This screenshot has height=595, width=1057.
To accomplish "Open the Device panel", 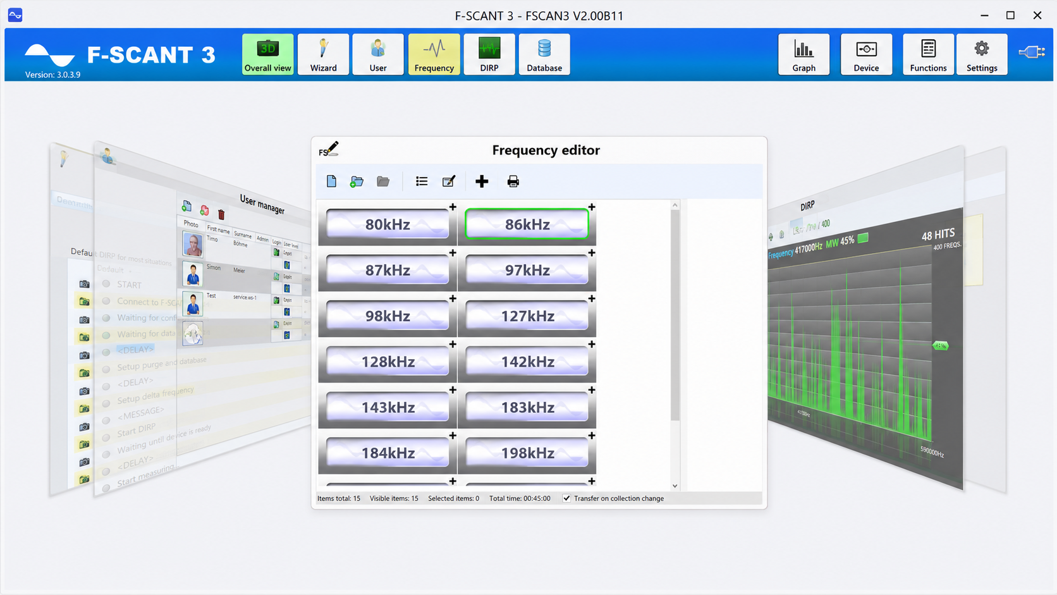I will click(x=866, y=54).
